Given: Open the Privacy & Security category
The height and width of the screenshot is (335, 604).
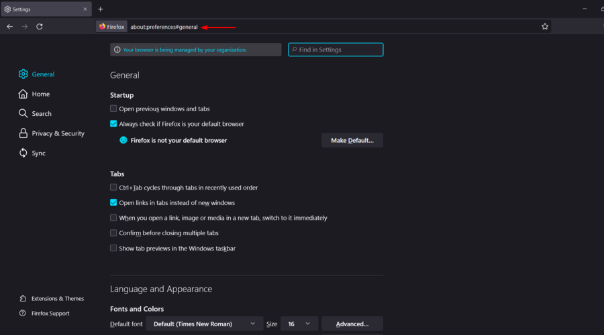Looking at the screenshot, I should tap(58, 133).
